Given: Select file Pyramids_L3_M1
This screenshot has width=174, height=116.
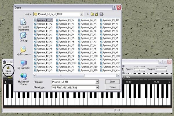Looking at the screenshot, I should 43,63.
